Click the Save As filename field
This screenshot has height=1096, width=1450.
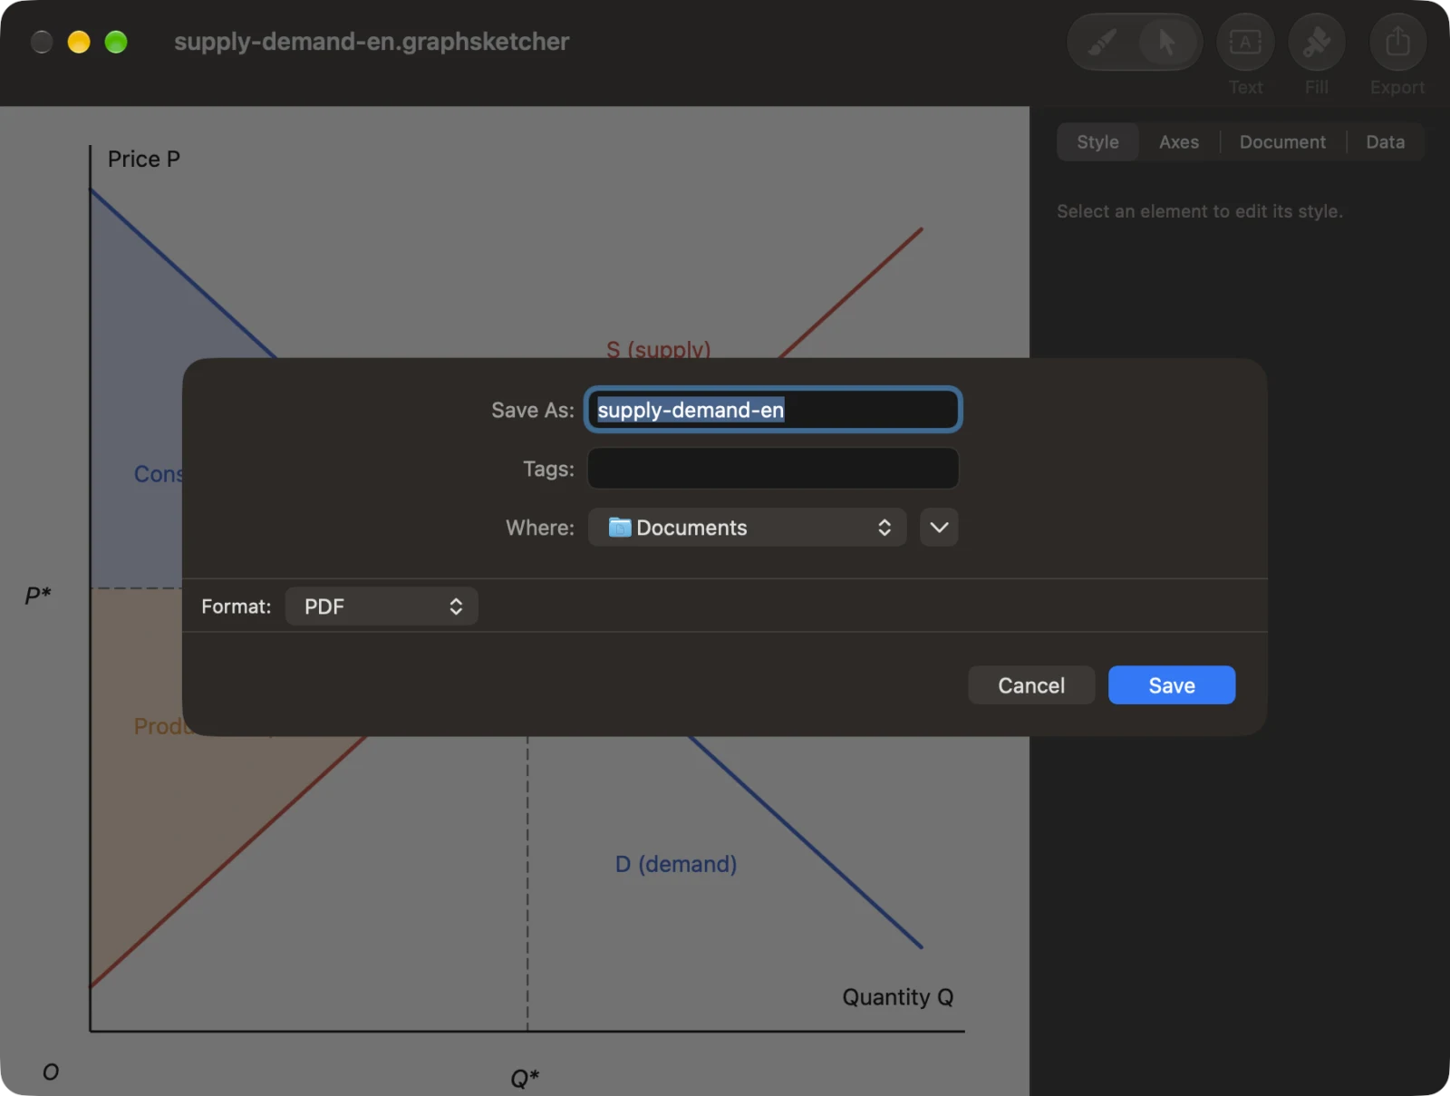[773, 410]
